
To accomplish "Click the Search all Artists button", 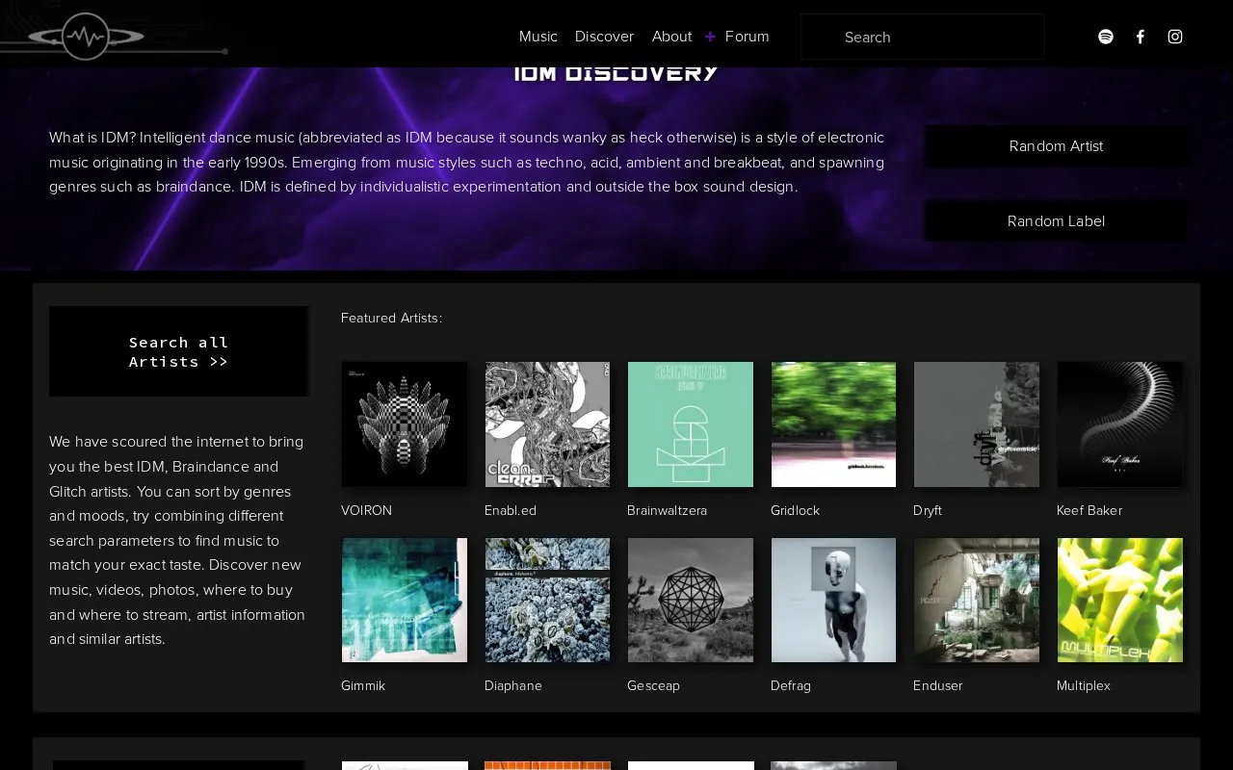I will [x=179, y=351].
